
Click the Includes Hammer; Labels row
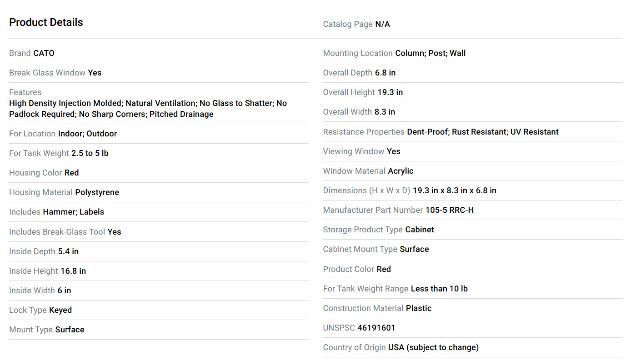pos(159,212)
